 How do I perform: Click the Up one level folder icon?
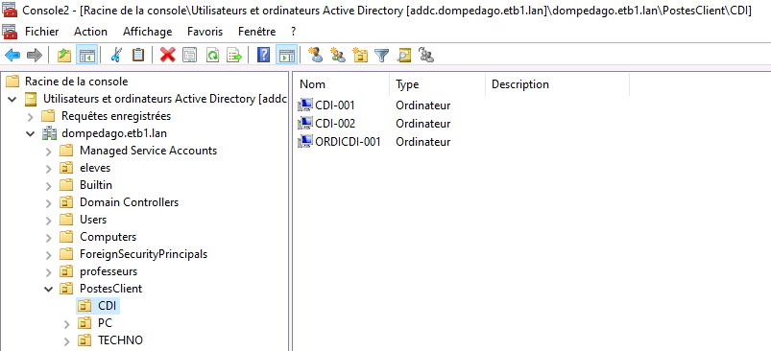point(64,55)
